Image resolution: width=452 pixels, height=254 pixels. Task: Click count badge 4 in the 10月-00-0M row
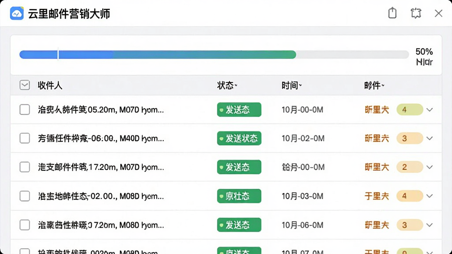(x=410, y=110)
